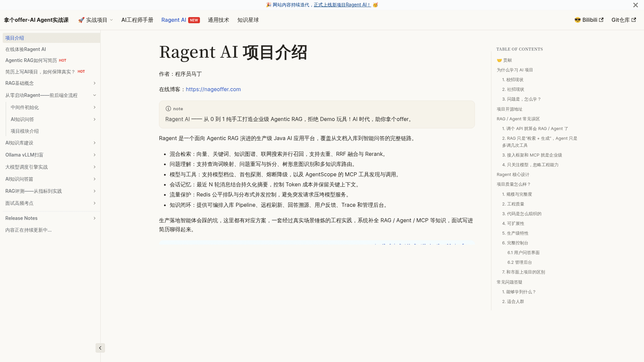Jump to 为什么学习 AI 项目 in contents

pyautogui.click(x=515, y=70)
